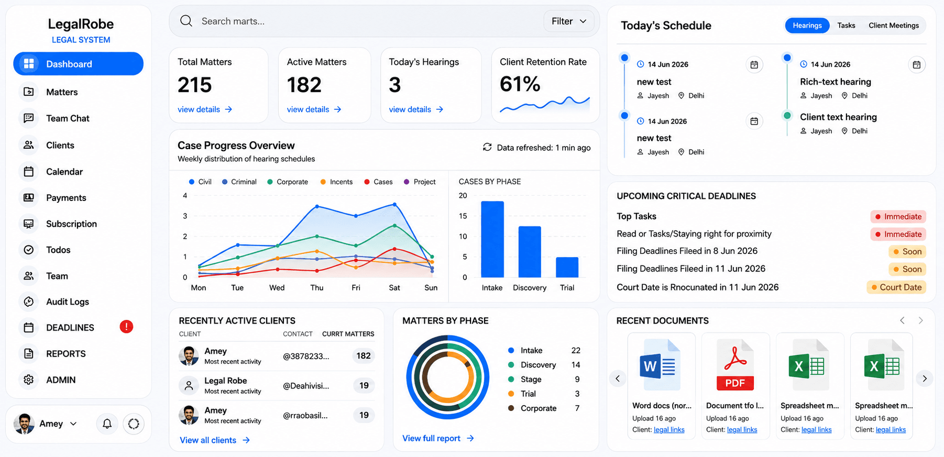Switch to the Hearings tab
The image size is (944, 457).
pyautogui.click(x=807, y=25)
